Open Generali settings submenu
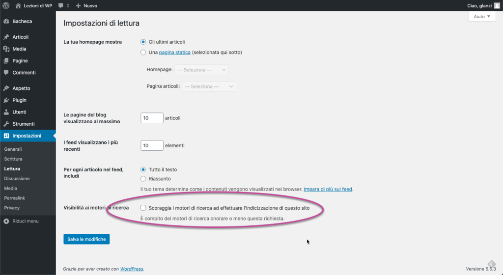 coord(13,149)
